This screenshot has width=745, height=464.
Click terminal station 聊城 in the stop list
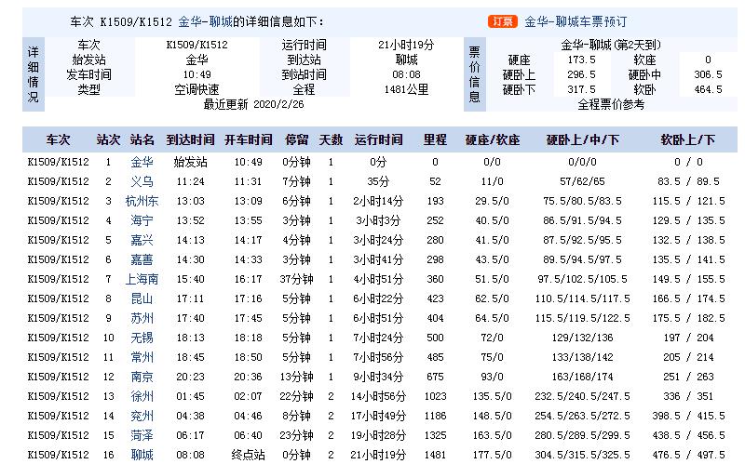[x=142, y=455]
